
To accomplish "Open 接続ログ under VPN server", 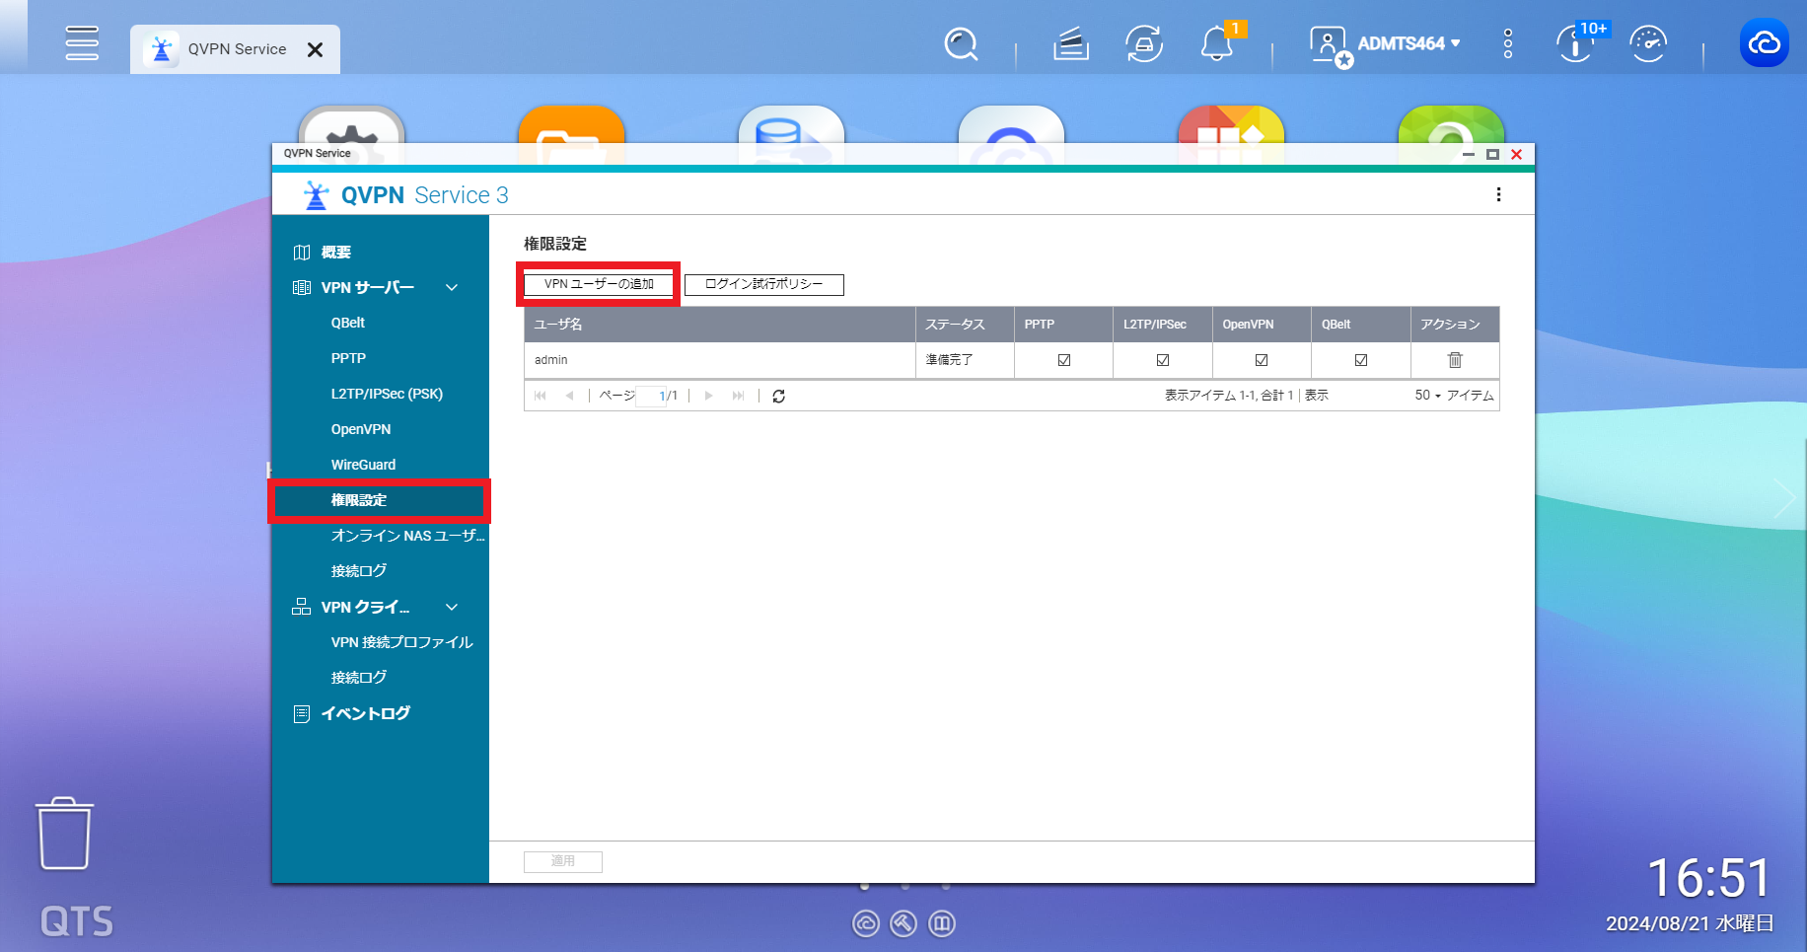I will pos(359,571).
